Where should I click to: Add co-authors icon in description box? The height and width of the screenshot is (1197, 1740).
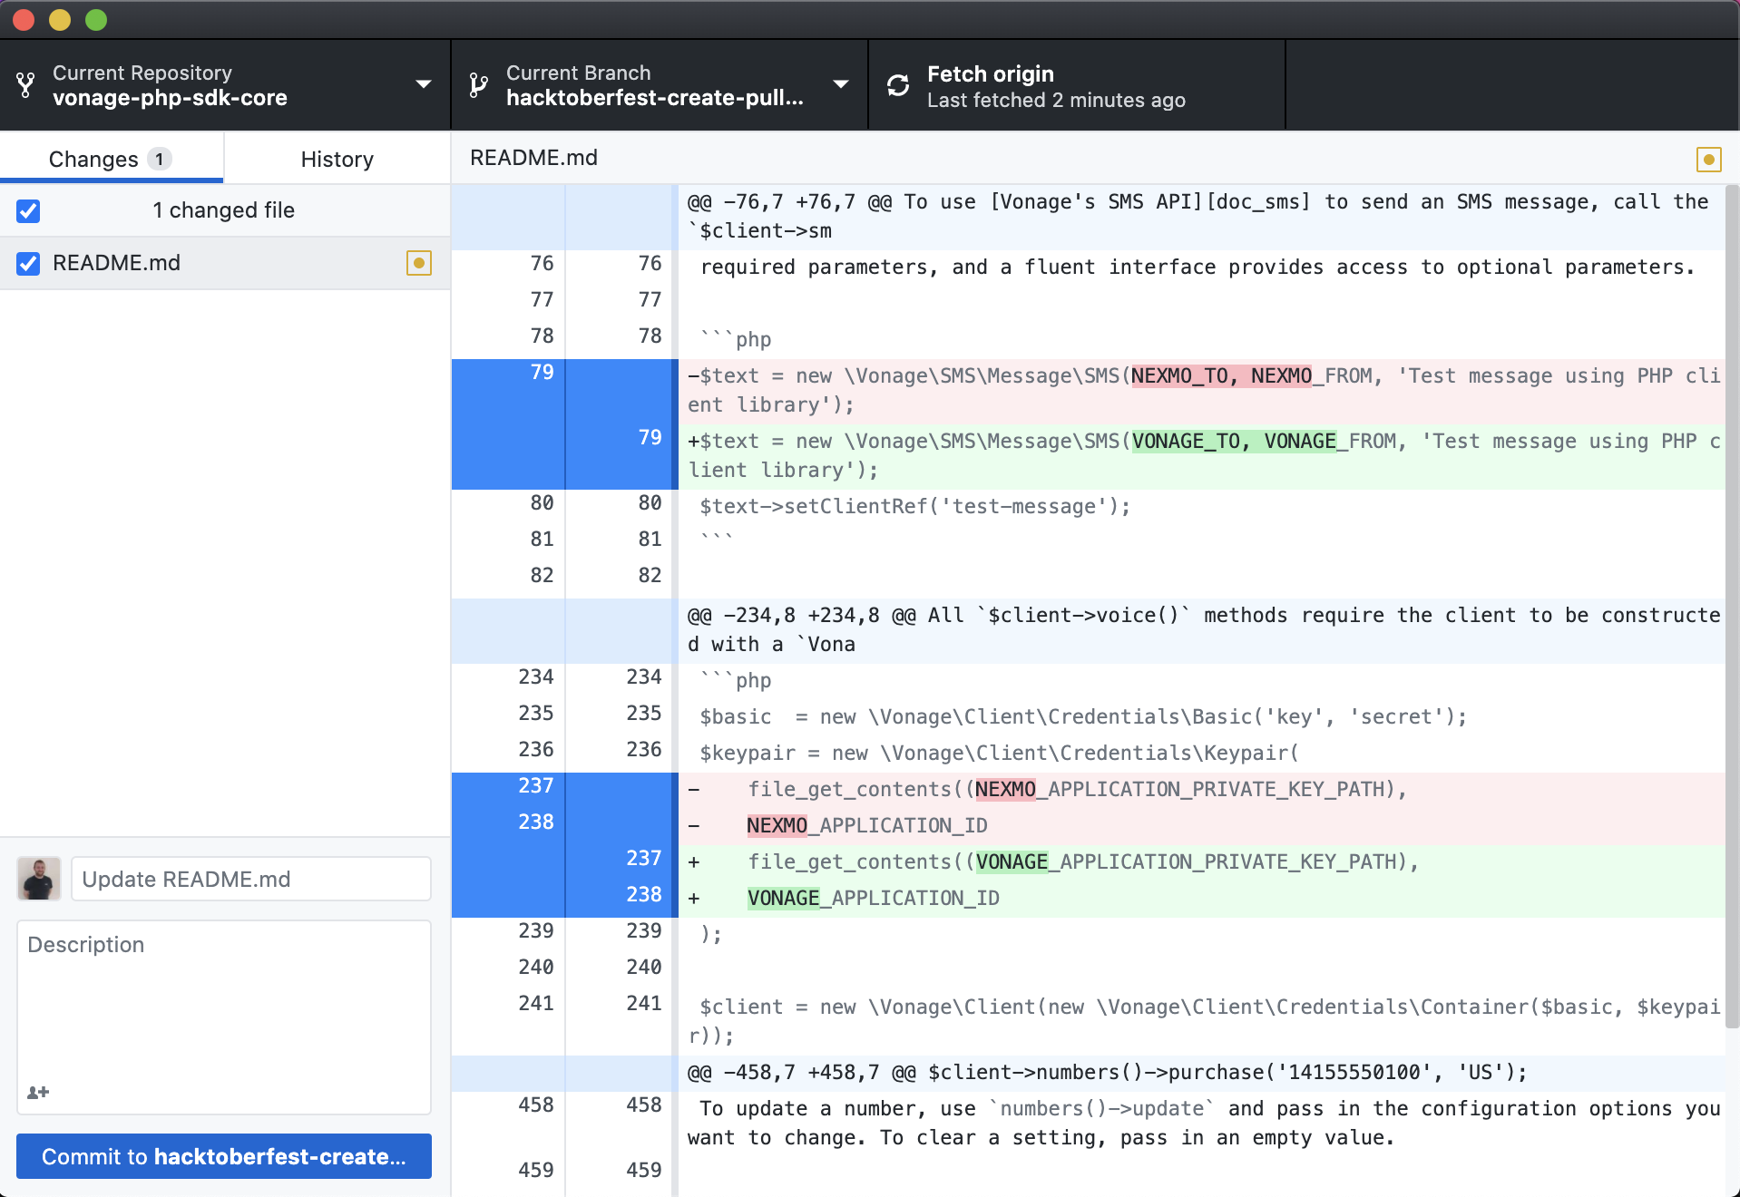click(38, 1092)
